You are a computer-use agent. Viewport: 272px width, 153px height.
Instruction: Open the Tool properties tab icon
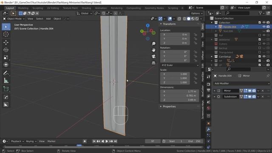pos(209,76)
